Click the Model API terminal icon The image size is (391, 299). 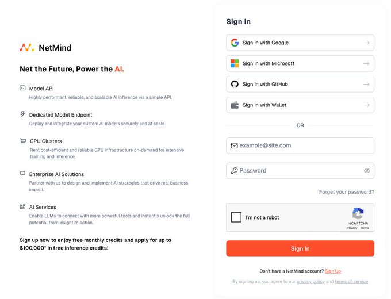(22, 88)
